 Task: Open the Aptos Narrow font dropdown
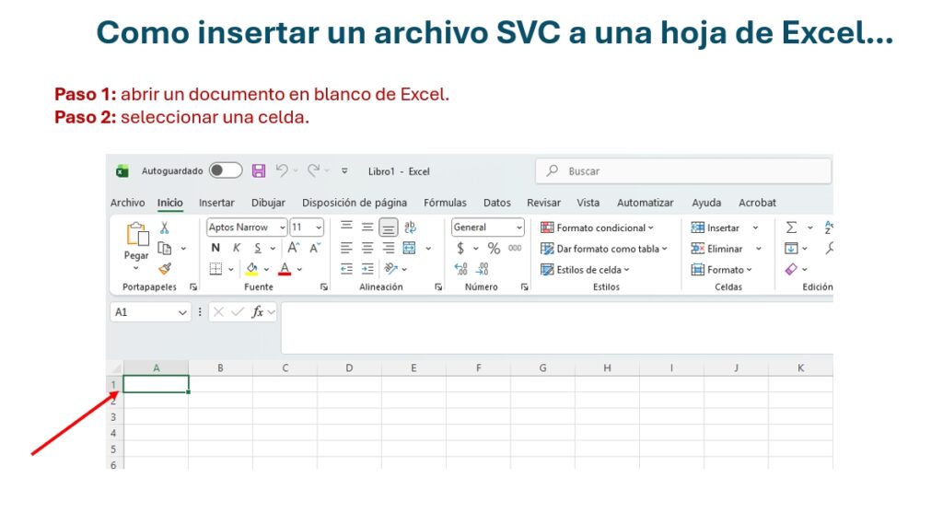(x=282, y=227)
